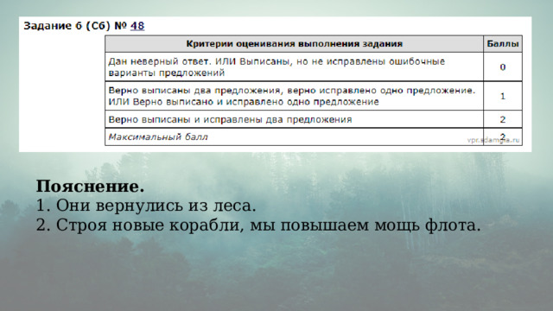553x311 pixels.
Task: Click the score cell '0'
Action: coord(503,67)
